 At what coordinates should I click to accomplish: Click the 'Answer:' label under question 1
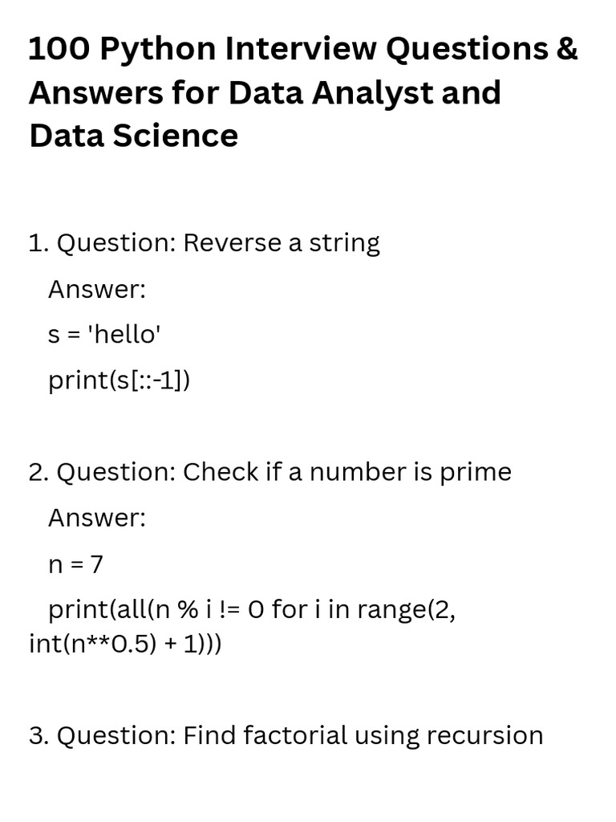(97, 289)
